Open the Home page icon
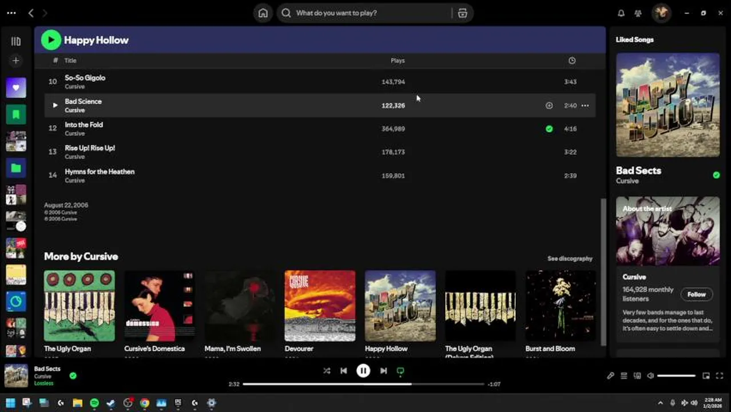731x412 pixels. (263, 13)
